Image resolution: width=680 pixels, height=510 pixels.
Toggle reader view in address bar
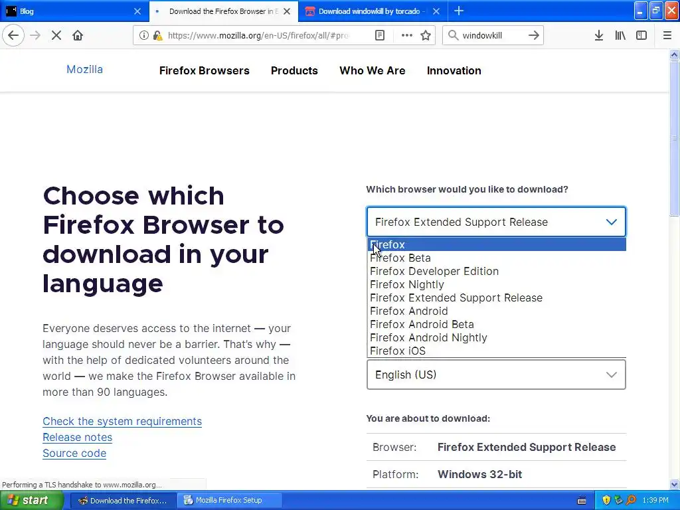coord(380,36)
